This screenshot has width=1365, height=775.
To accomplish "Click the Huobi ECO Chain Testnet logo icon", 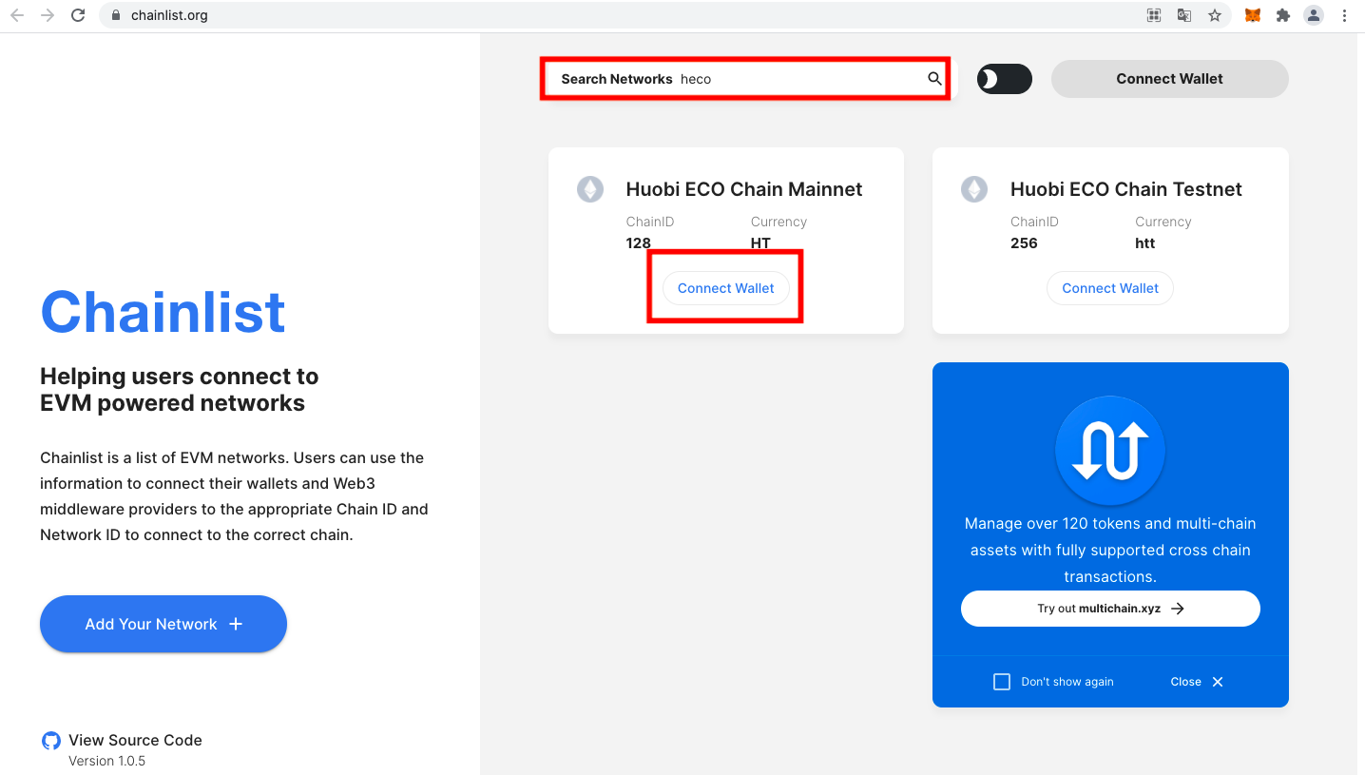I will tap(974, 189).
